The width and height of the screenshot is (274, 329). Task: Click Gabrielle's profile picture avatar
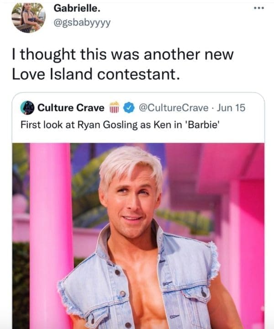[28, 17]
